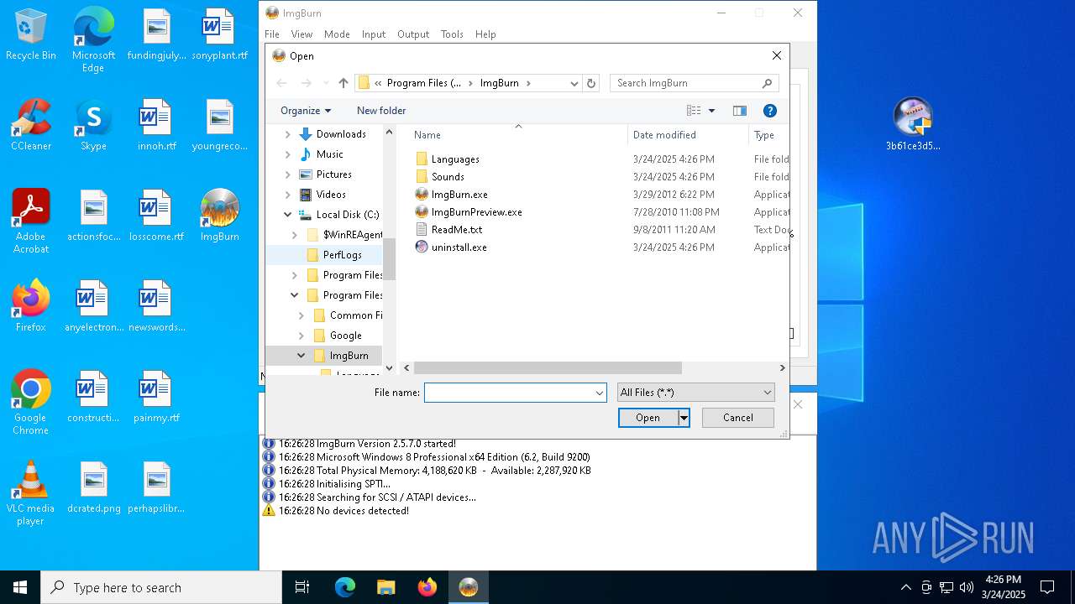The image size is (1075, 604).
Task: Open Google Chrome desktop shortcut
Action: point(31,403)
